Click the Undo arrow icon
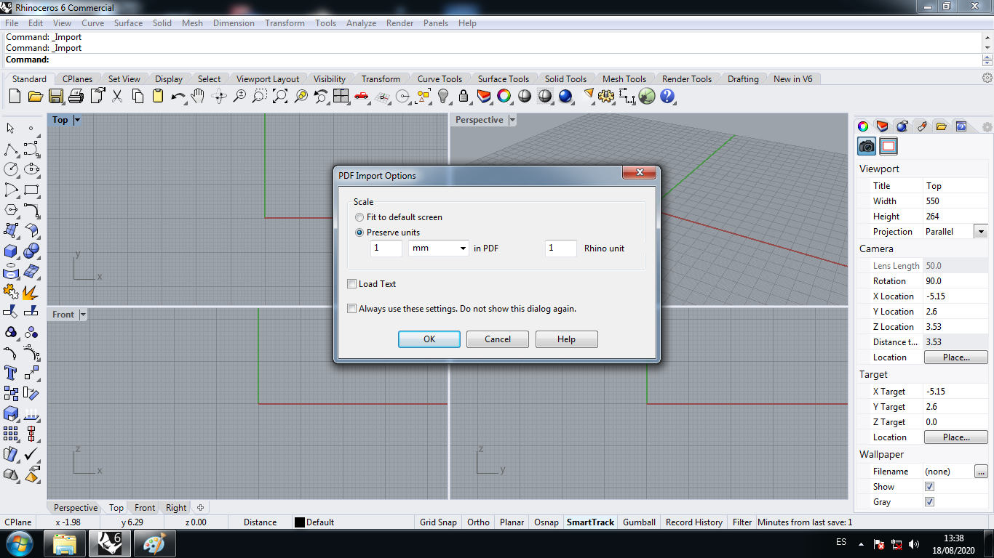 [178, 96]
